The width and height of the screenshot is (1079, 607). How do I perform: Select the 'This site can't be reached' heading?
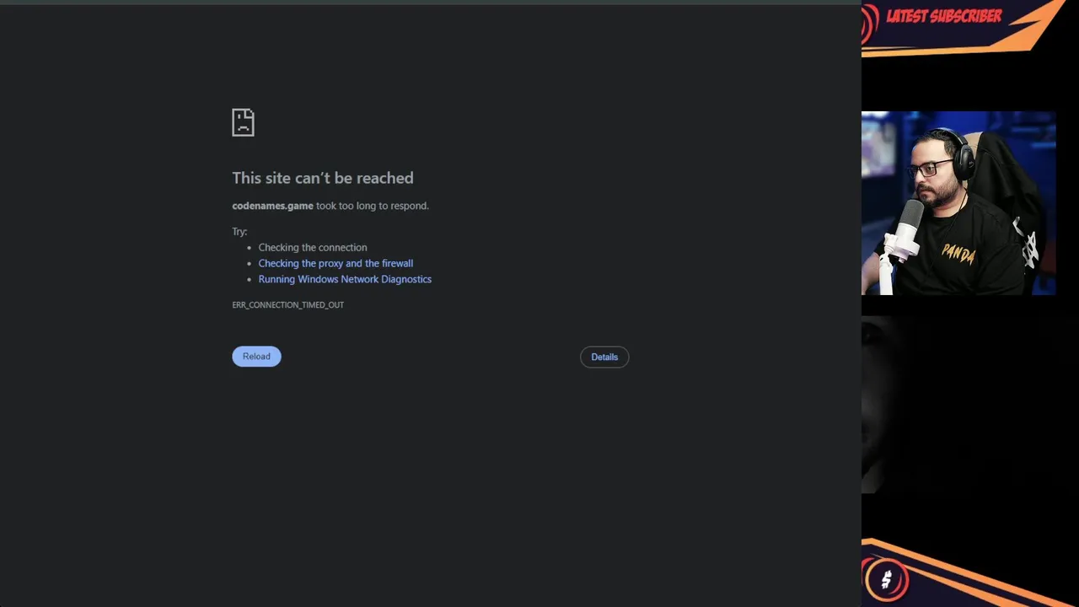click(323, 178)
